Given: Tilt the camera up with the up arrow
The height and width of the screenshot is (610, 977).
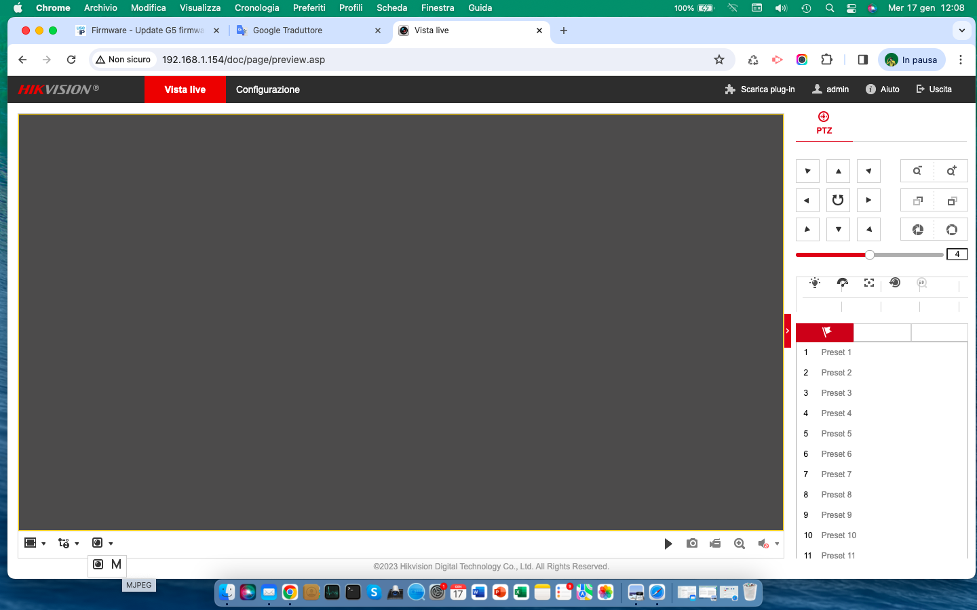Looking at the screenshot, I should pyautogui.click(x=838, y=171).
